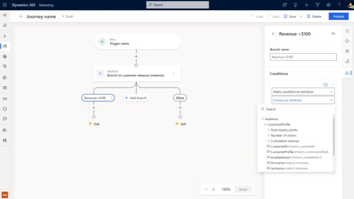The width and height of the screenshot is (354, 199).
Task: Go back from the Revenue >$100 pane
Action: (273, 34)
